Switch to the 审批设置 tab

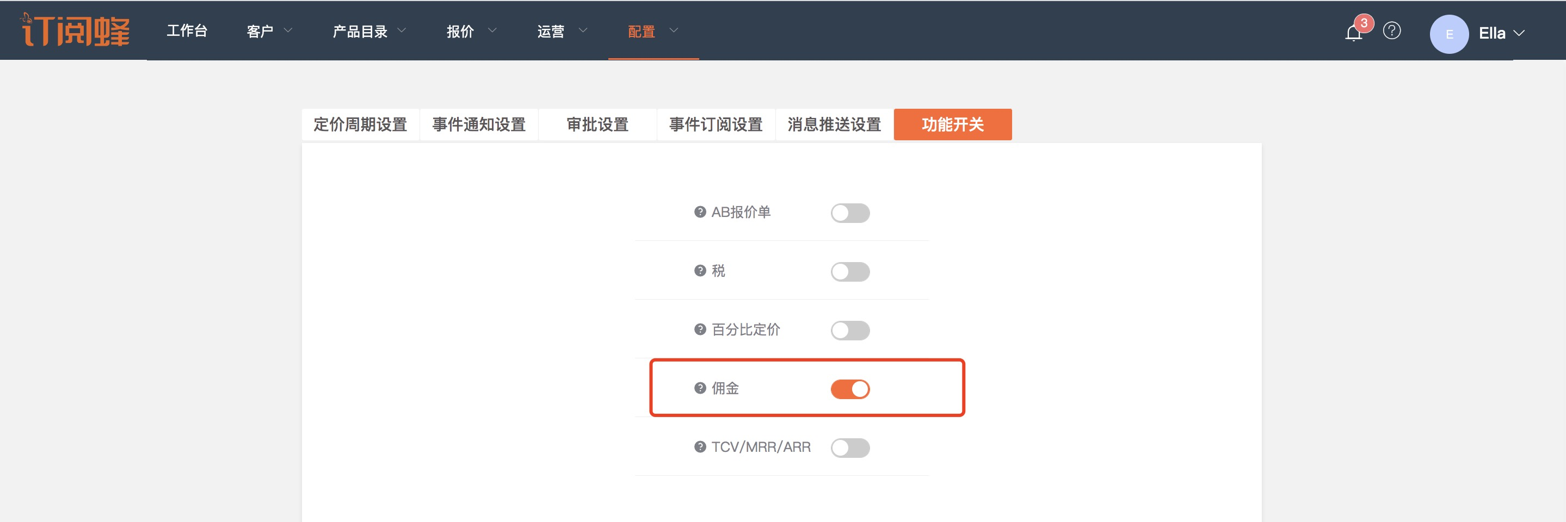(x=597, y=125)
